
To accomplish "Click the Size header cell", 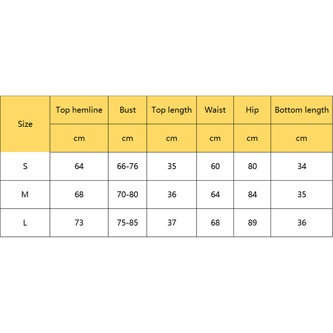I will (25, 124).
